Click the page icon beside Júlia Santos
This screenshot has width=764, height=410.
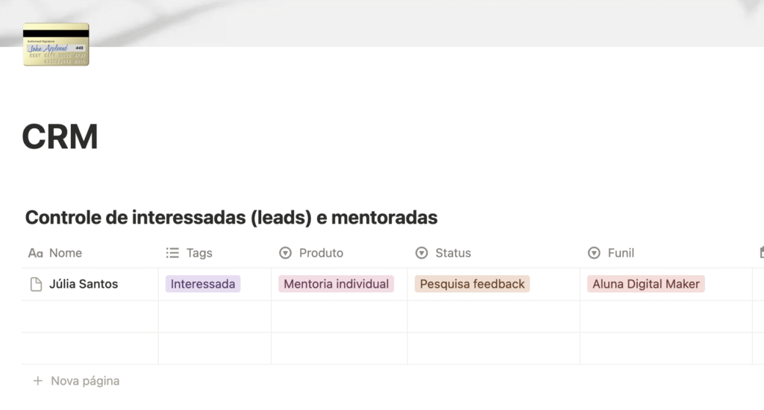[x=36, y=284]
